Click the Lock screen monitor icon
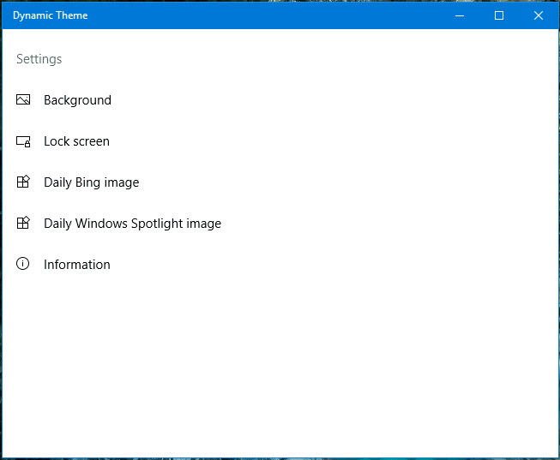 tap(23, 141)
